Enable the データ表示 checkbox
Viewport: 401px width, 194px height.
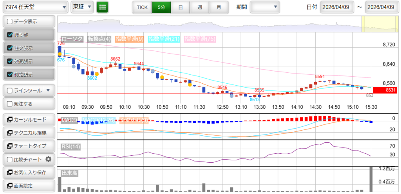tap(10, 22)
